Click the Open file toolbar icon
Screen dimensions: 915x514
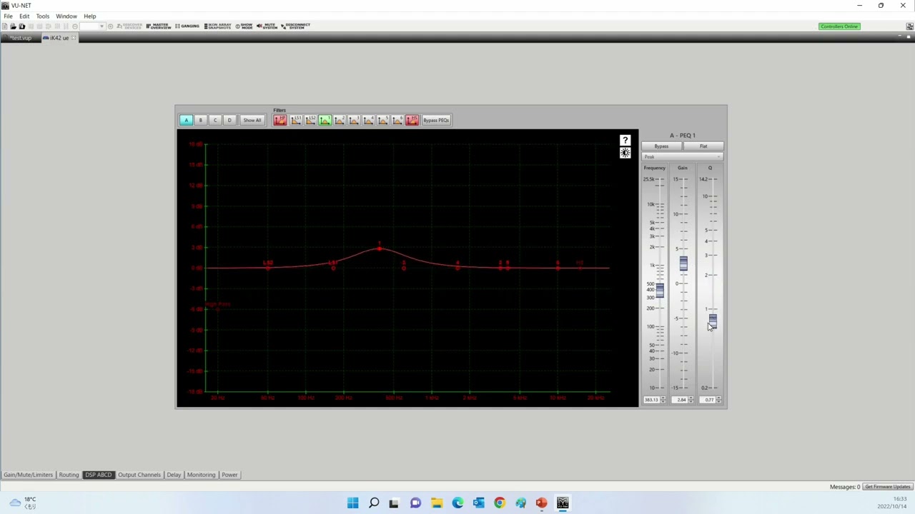[13, 26]
